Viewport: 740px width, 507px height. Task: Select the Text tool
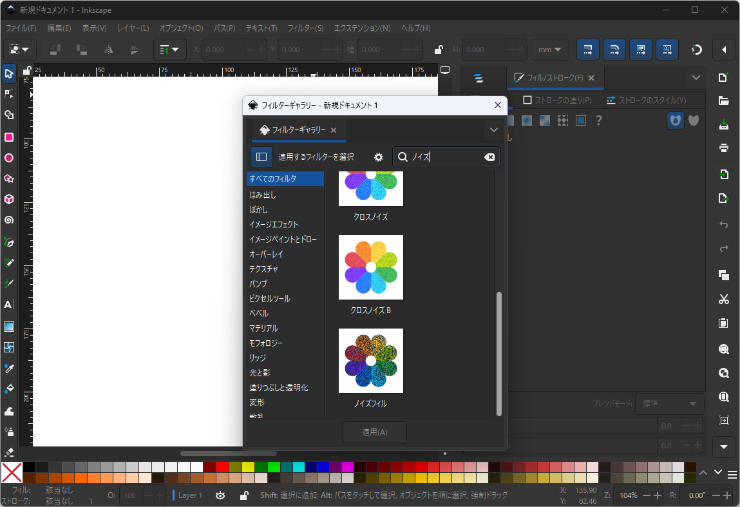pos(8,305)
